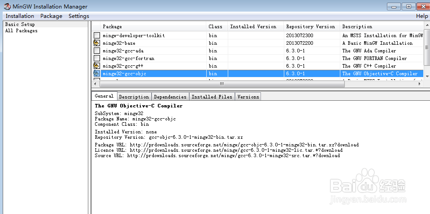430x214 pixels.
Task: Click the Source URL line in details
Action: pyautogui.click(x=217, y=156)
